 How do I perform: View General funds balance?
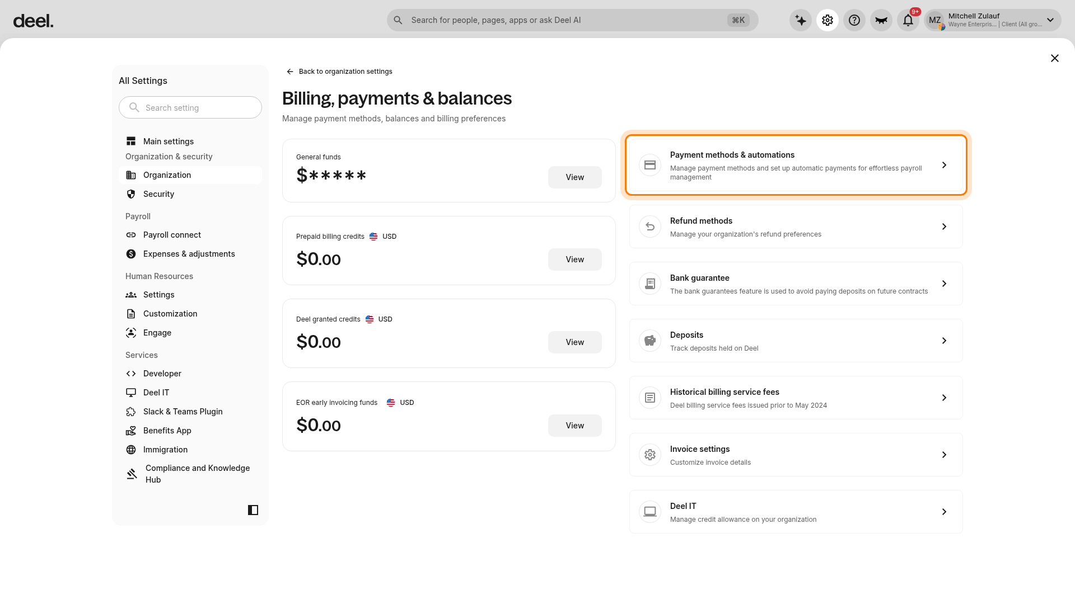pos(575,177)
